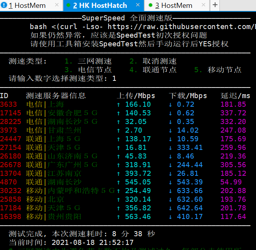Click the 测试完成 elapsed time line
The height and width of the screenshot is (250, 256).
[82, 234]
